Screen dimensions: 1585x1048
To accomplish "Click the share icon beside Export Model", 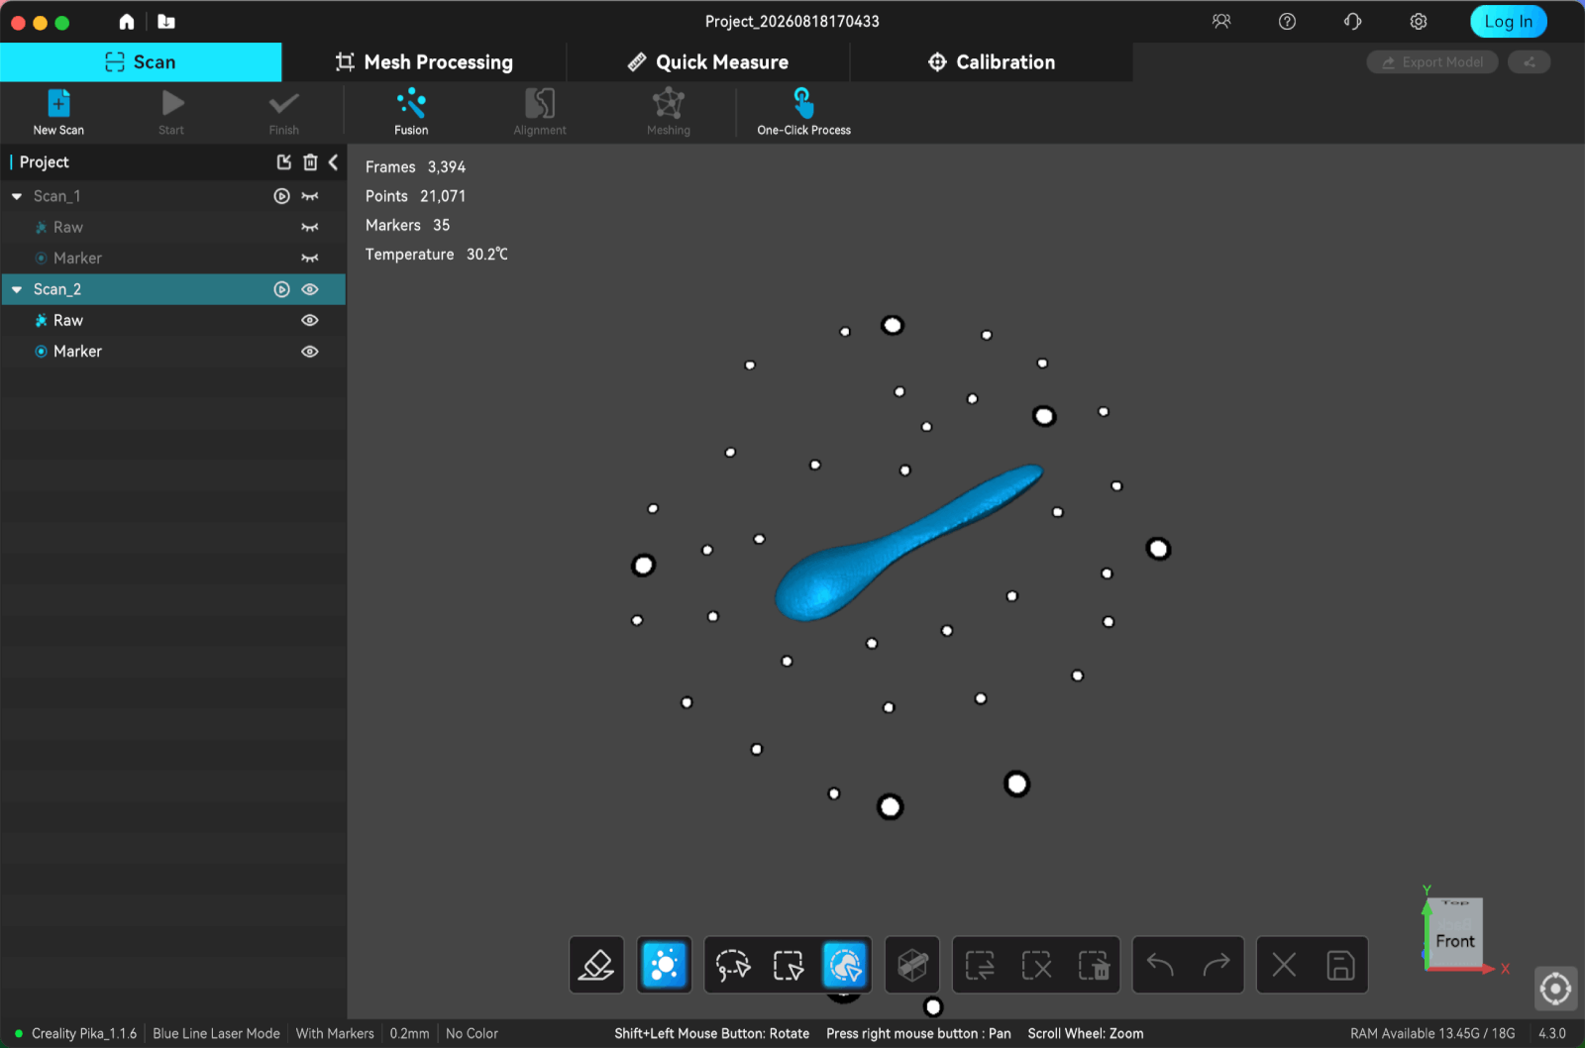I will 1529,61.
